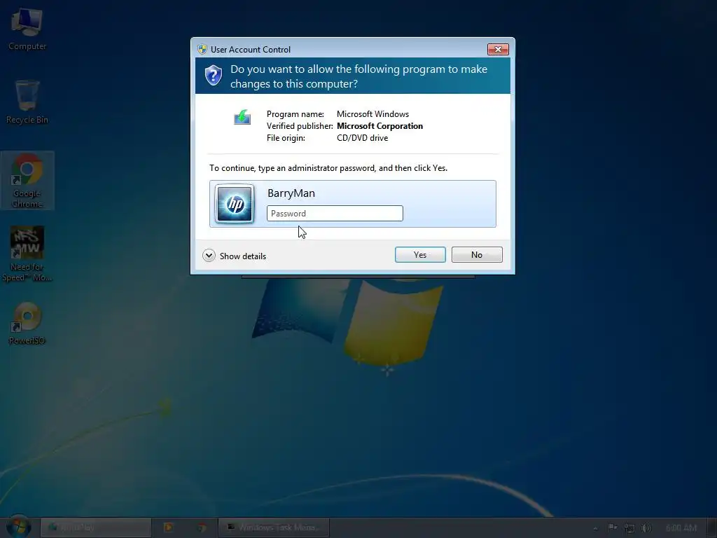717x538 pixels.
Task: Focus the Password input field
Action: (x=335, y=213)
